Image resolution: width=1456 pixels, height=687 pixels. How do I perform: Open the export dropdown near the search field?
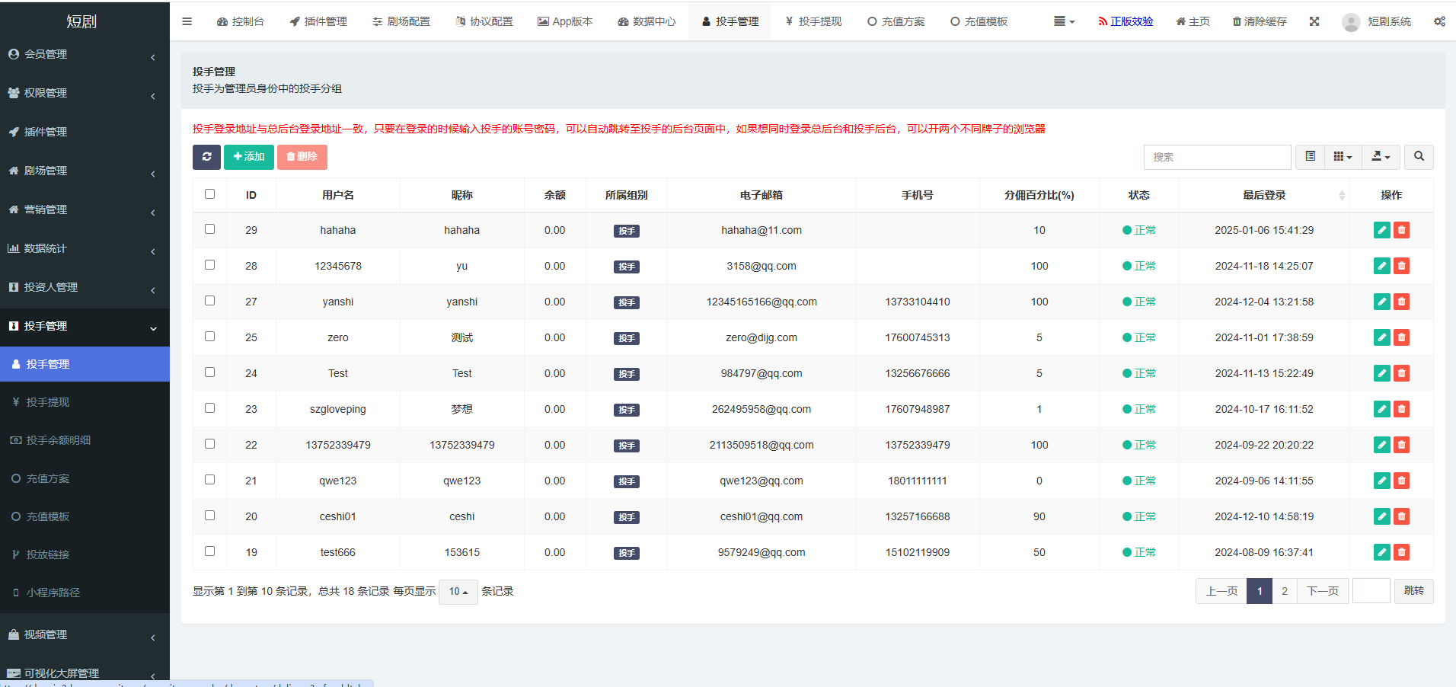coord(1381,157)
